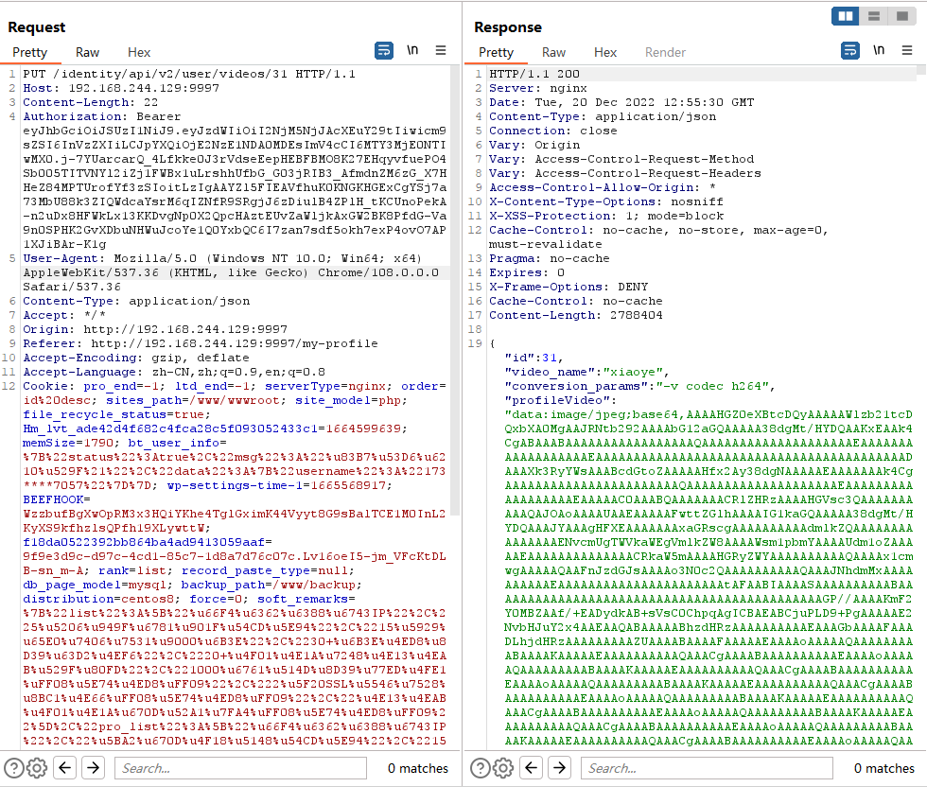Focus the Response search input field
The width and height of the screenshot is (927, 787).
[708, 768]
